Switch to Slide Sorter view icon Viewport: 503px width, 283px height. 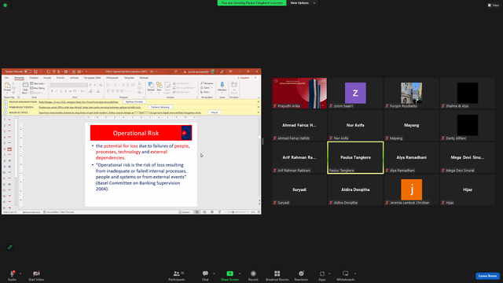coord(204,212)
